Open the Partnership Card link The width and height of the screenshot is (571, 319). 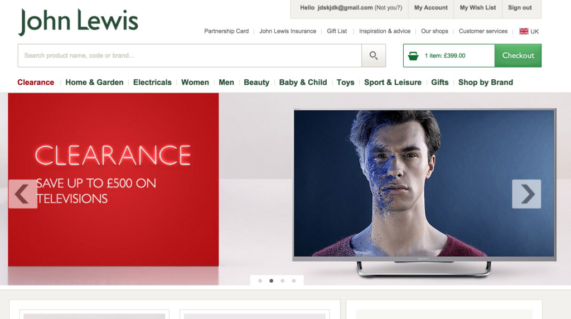(226, 31)
